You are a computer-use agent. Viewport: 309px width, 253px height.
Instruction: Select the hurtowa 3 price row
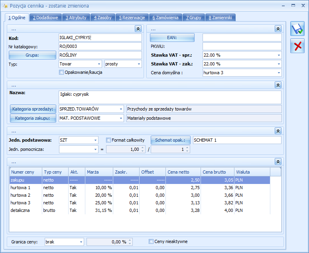[x=140, y=203]
